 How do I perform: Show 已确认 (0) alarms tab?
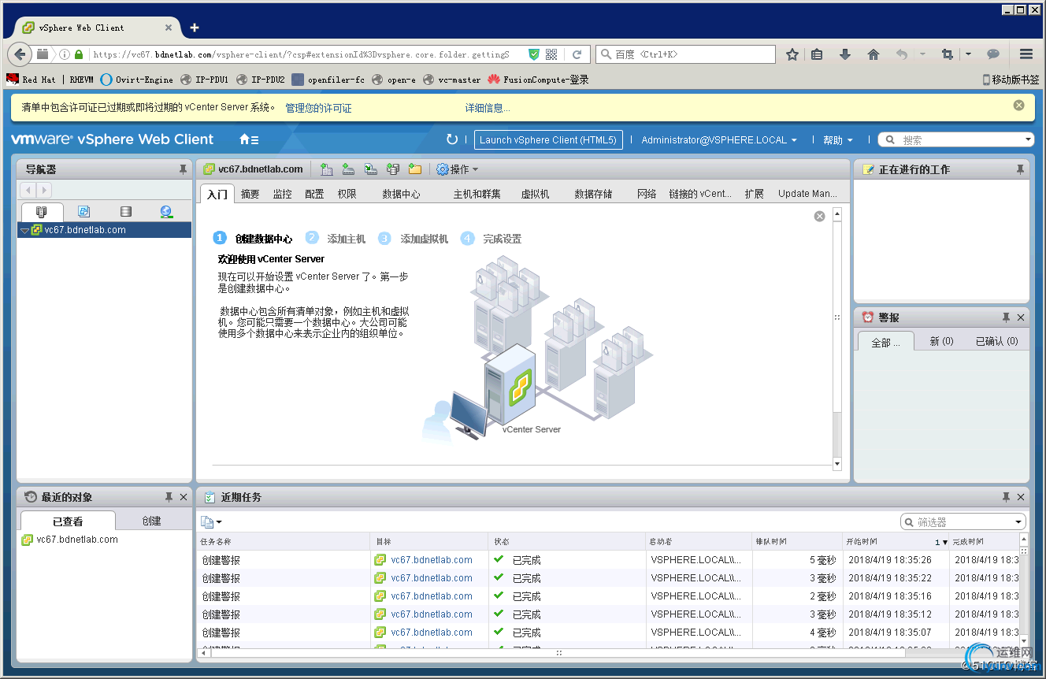coord(996,341)
